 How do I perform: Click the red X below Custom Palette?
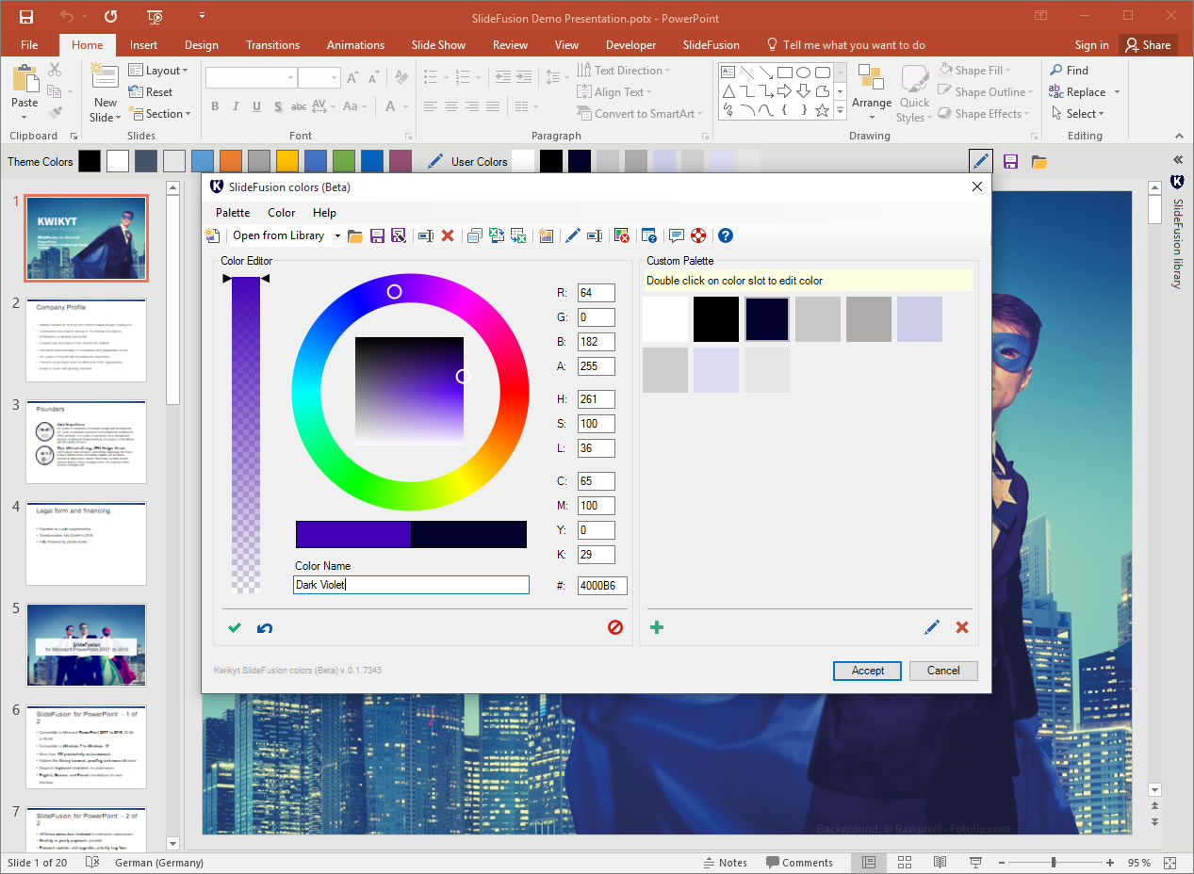[961, 627]
